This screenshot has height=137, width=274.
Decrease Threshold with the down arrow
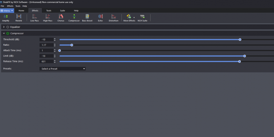(x=55, y=40)
